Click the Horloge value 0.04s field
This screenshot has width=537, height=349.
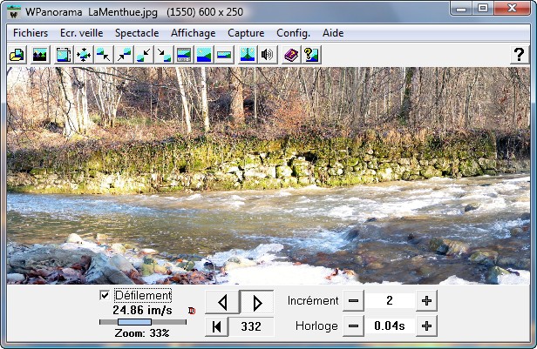[x=390, y=326]
